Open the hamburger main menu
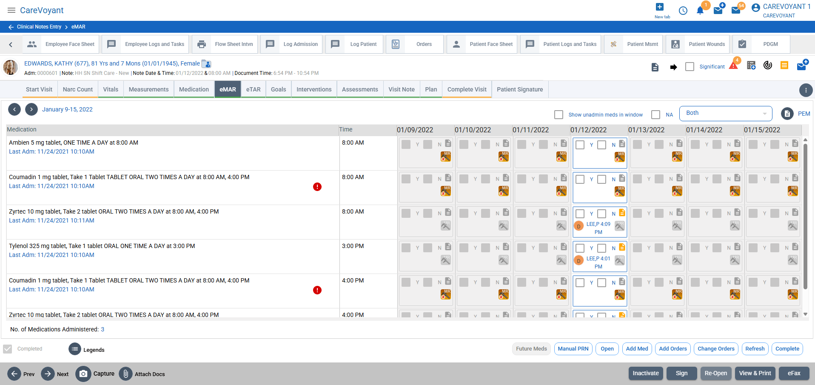This screenshot has height=385, width=815. pos(11,10)
